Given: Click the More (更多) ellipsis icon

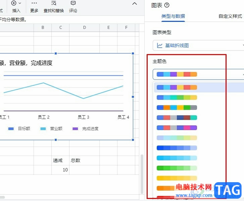Looking at the screenshot, I should pyautogui.click(x=34, y=3).
